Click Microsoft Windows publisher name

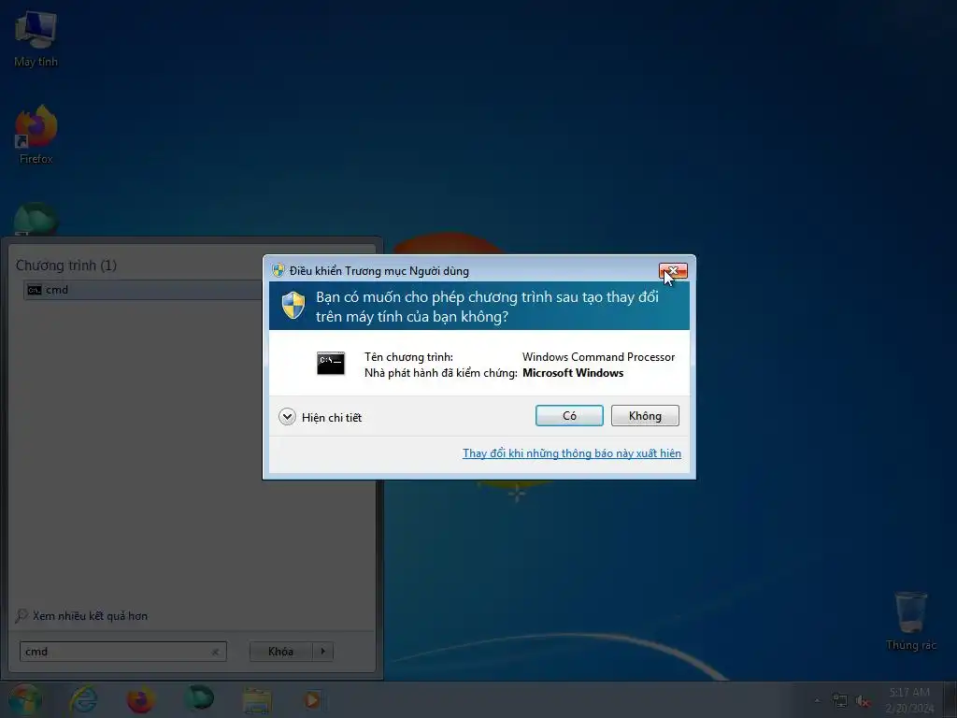click(x=573, y=373)
